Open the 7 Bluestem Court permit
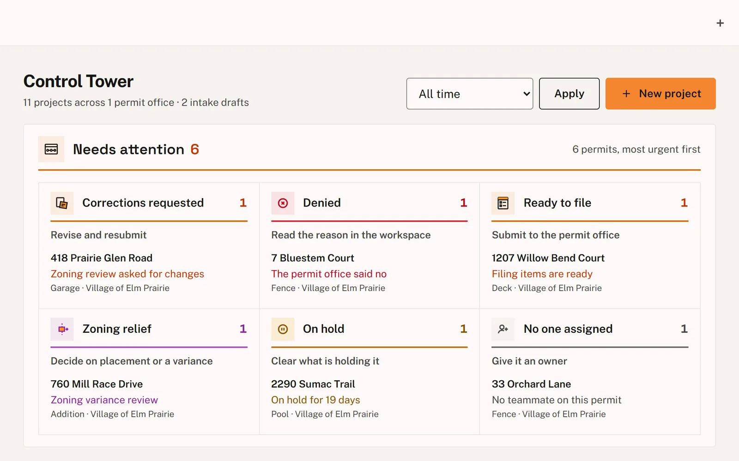This screenshot has width=739, height=461. (313, 258)
